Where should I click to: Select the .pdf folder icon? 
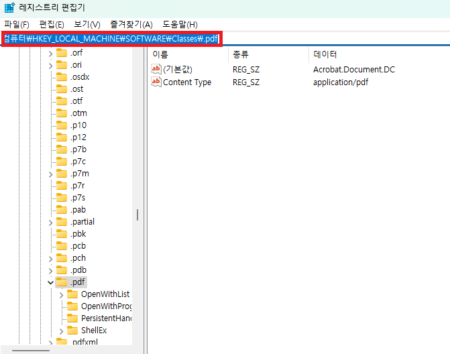[62, 282]
